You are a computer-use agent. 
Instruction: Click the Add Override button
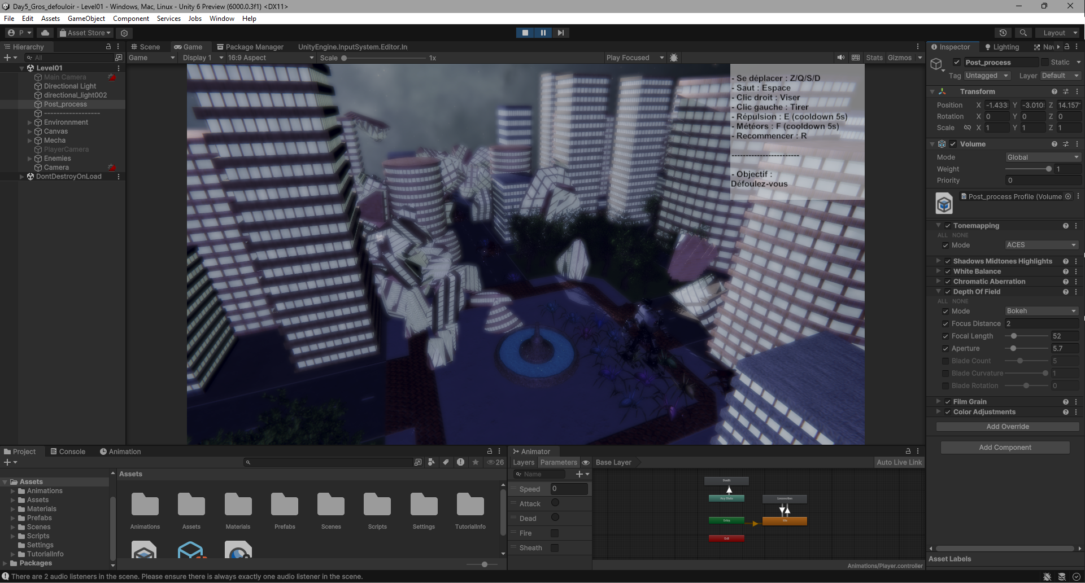[1007, 427]
